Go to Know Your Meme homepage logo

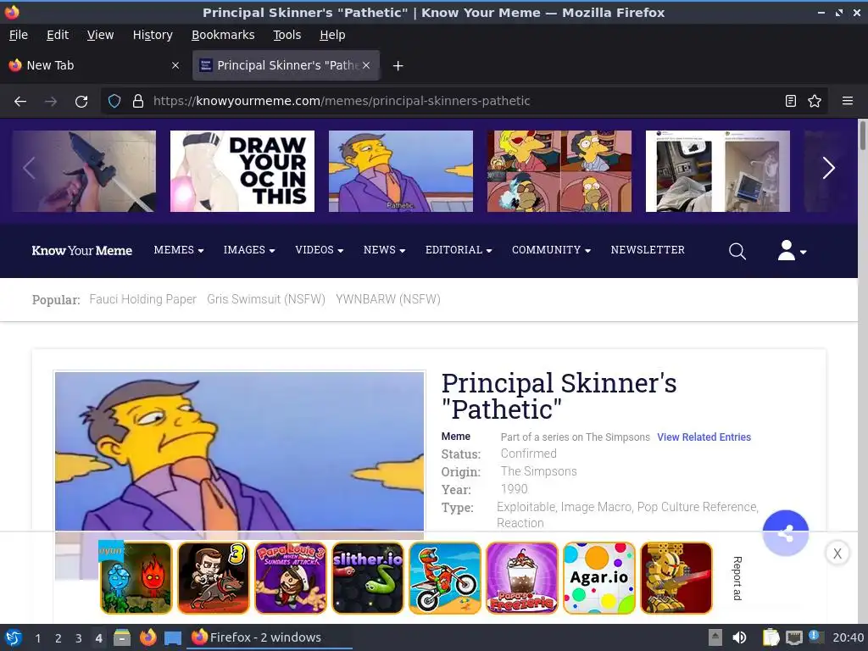(x=82, y=251)
